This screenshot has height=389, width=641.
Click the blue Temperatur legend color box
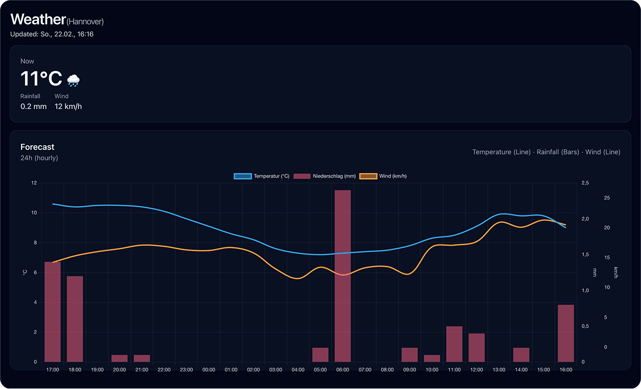242,176
